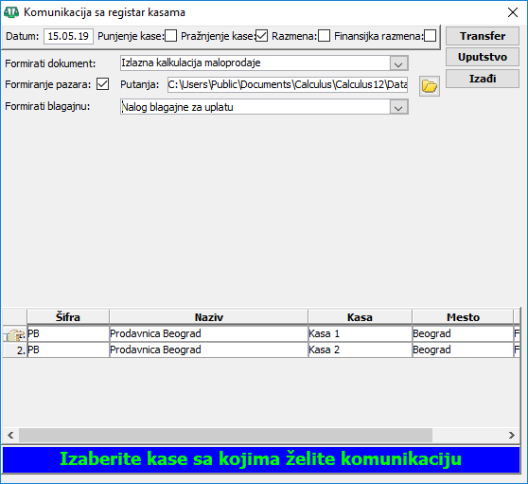Open the Uputstvo instructions button
This screenshot has width=528, height=484.
(483, 57)
